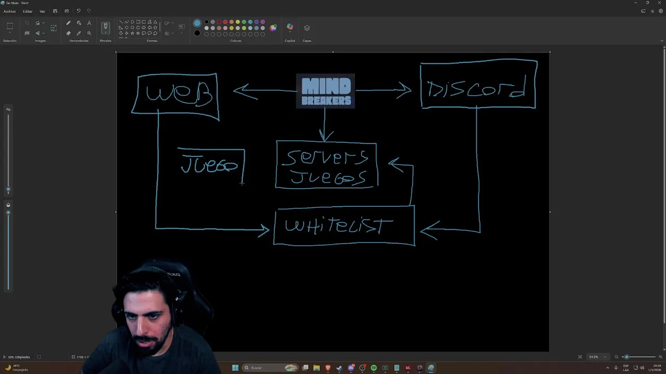Select the Pencil tool

click(68, 23)
